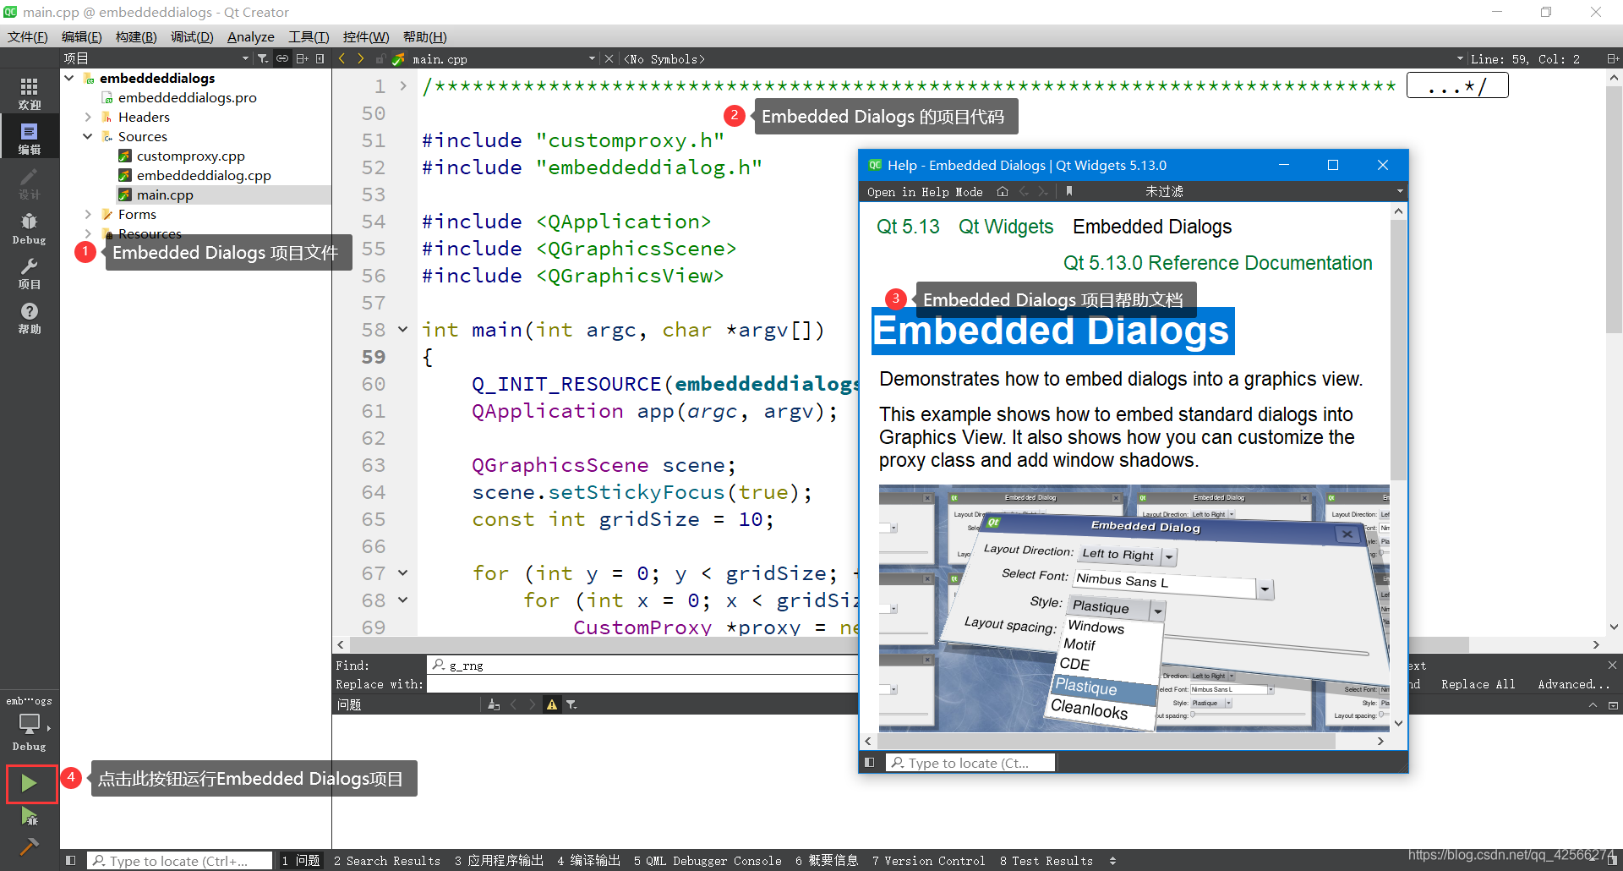Screen dimensions: 1623x871
Task: Open the 文件(F) menu
Action: [28, 36]
